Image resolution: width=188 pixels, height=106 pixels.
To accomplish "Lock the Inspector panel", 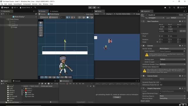I will 184,11.
